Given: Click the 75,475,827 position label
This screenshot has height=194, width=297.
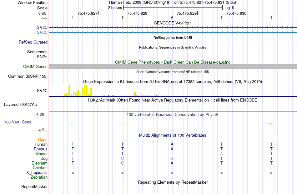Looking at the screenshot, I should click(x=88, y=13).
